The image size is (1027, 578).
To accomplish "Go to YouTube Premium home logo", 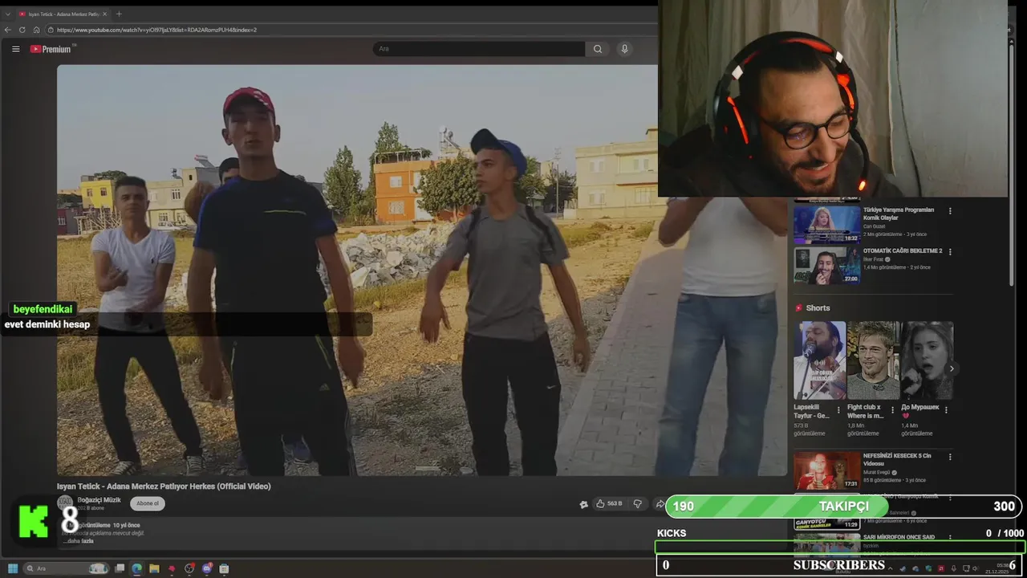I will tap(52, 49).
